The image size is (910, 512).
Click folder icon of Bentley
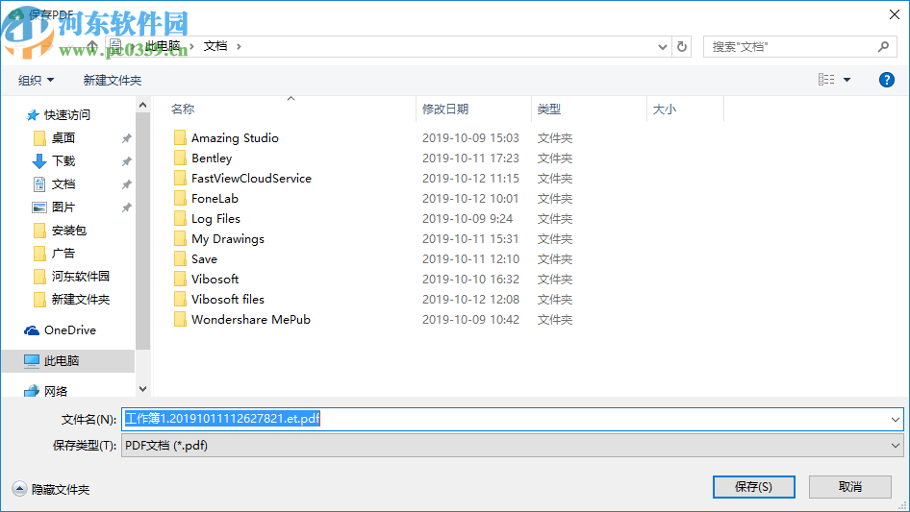pos(180,158)
